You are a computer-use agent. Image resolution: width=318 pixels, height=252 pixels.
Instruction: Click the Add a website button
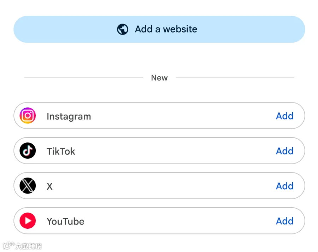coord(159,29)
